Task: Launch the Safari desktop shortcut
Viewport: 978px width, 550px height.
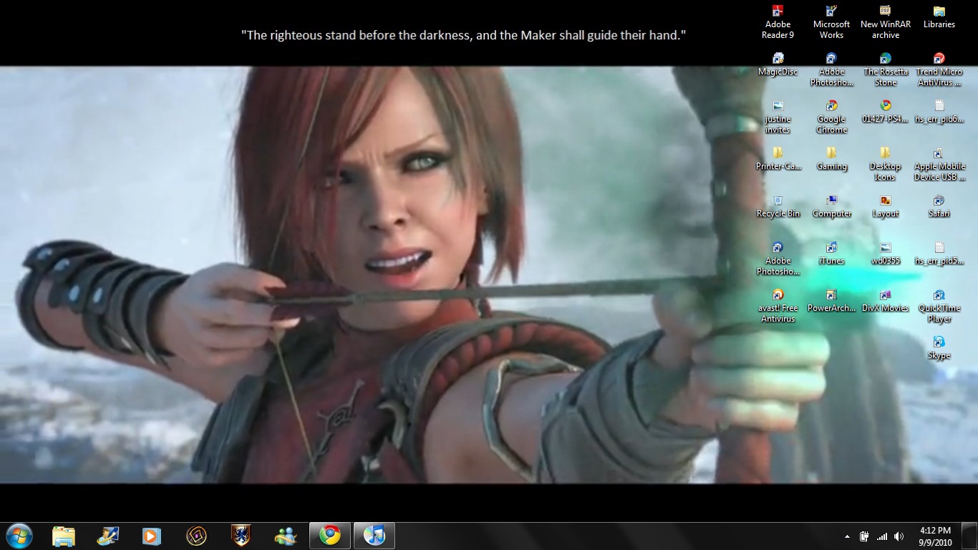Action: 939,206
